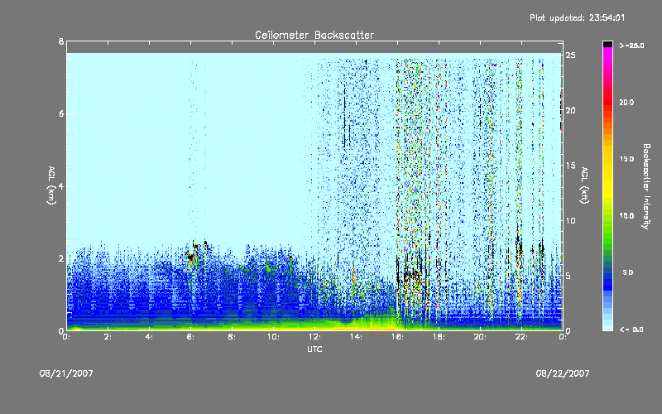Click the "UTC" x-axis label

click(314, 349)
